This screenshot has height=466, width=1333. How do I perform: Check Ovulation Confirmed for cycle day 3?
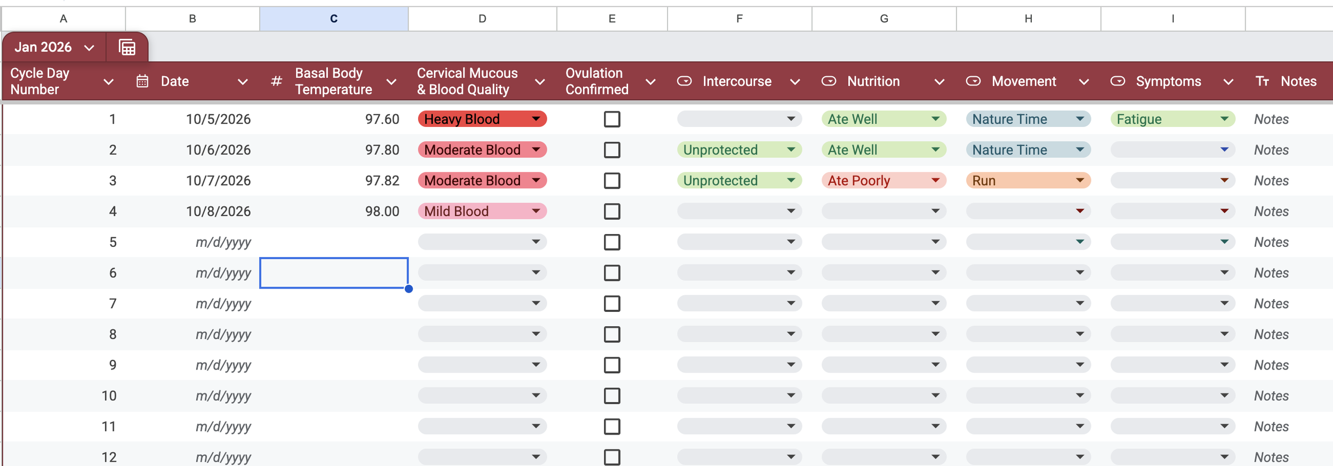pos(612,181)
